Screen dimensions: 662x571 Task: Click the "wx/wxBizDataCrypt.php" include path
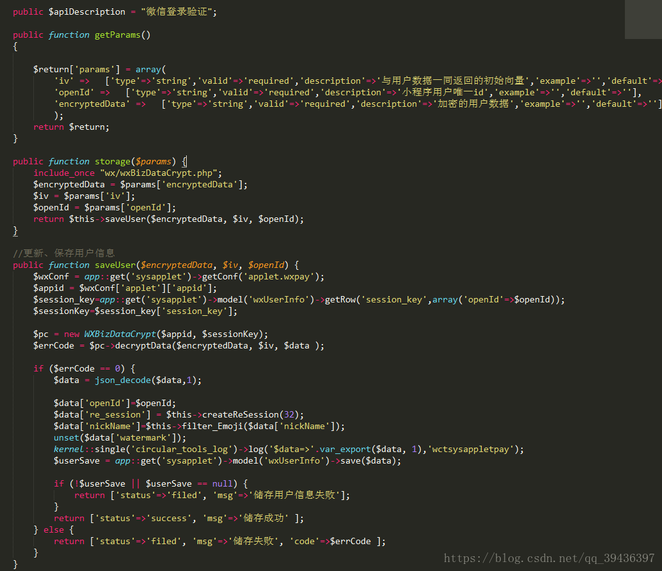click(159, 173)
